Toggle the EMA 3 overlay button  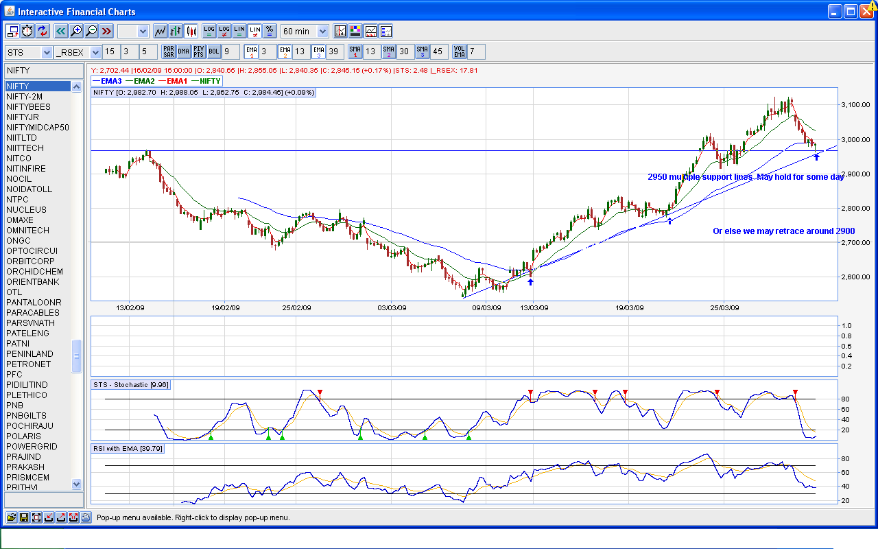[x=318, y=51]
